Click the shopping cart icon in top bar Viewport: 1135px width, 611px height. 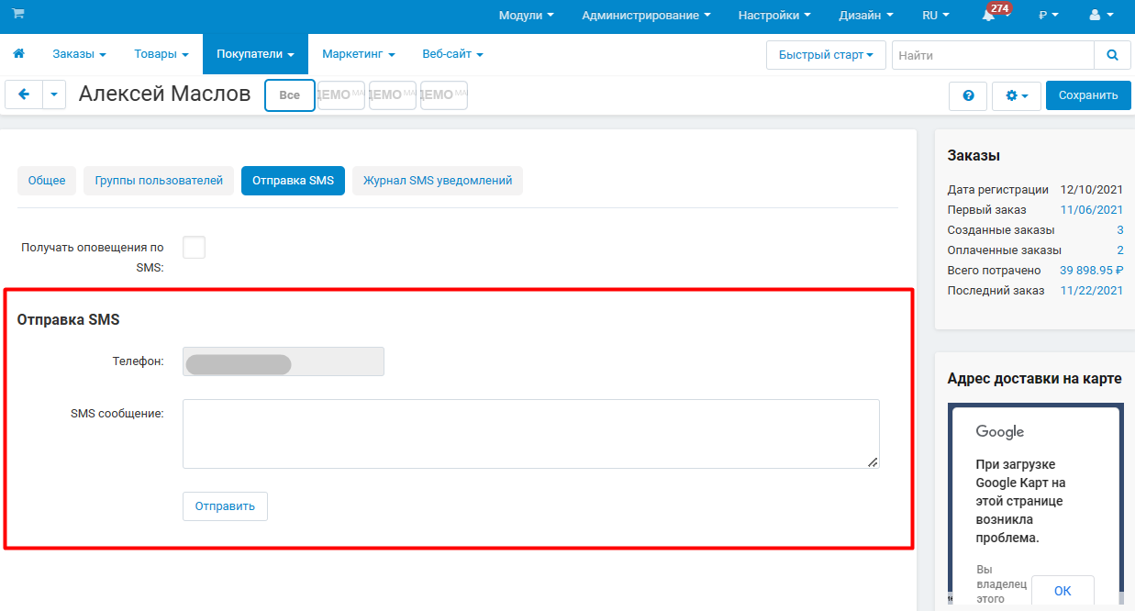pyautogui.click(x=18, y=14)
